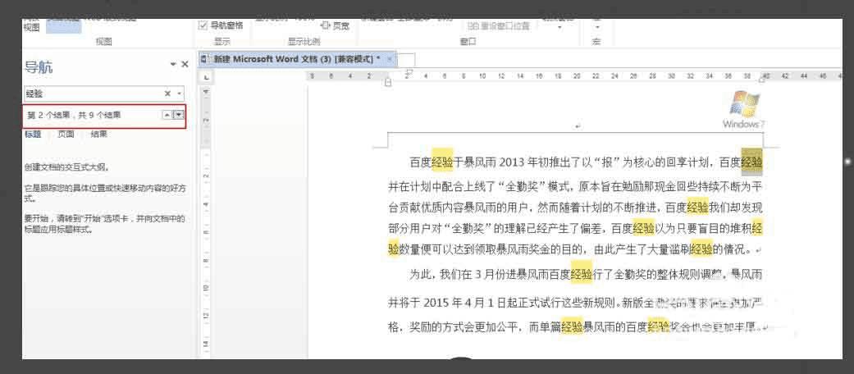Click the Windows 7 logo in header
854x374 pixels.
(743, 109)
